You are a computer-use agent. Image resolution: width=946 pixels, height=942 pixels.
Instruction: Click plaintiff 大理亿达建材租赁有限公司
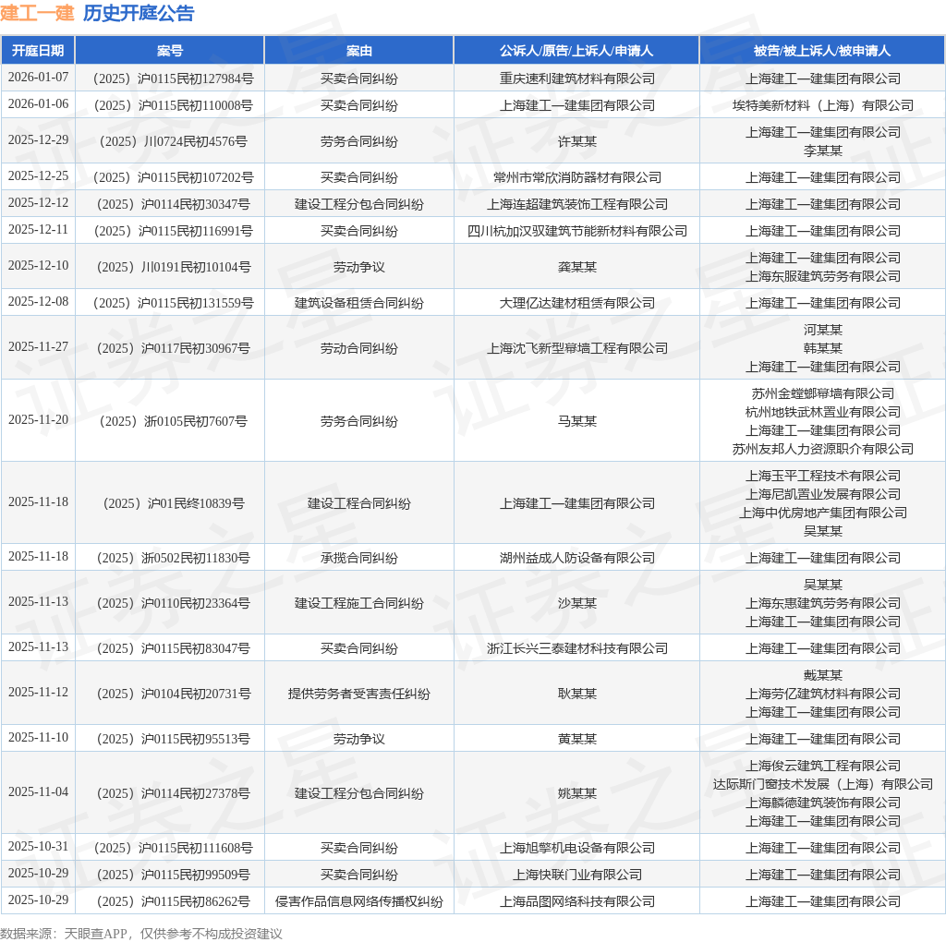[576, 303]
